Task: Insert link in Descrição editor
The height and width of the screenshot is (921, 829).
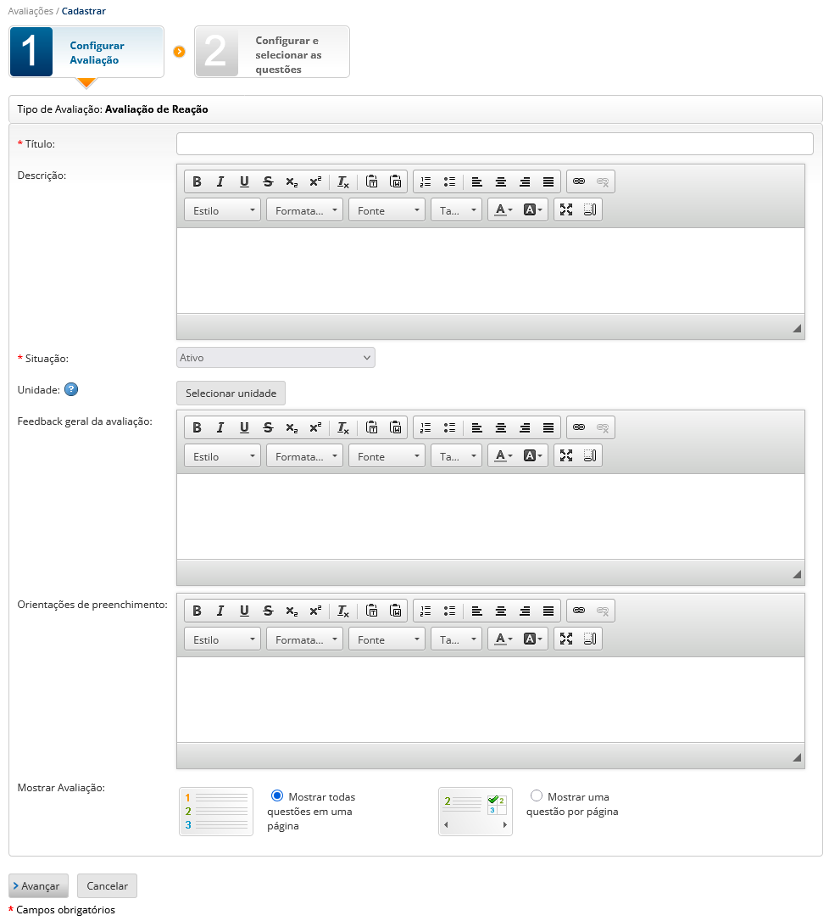Action: tap(579, 181)
